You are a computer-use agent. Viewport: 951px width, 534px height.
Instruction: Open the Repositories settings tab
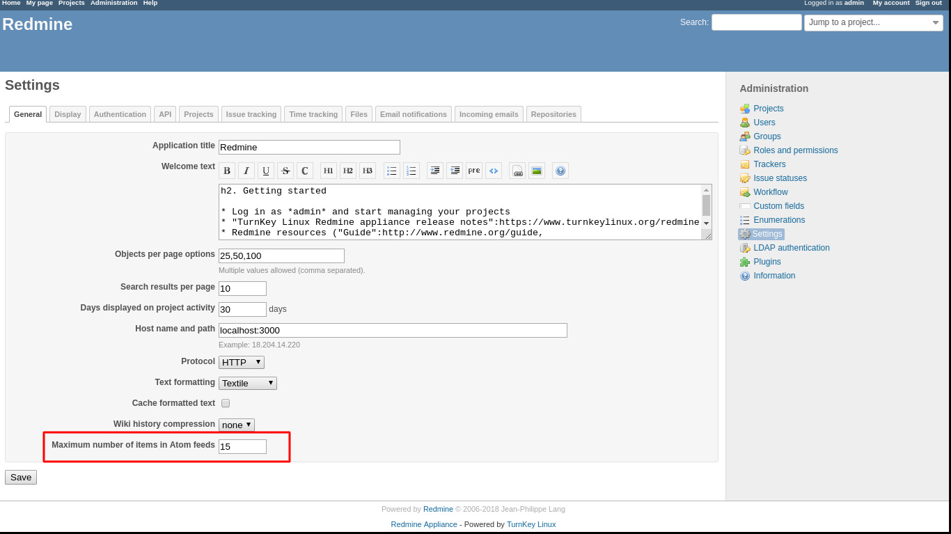[553, 113]
